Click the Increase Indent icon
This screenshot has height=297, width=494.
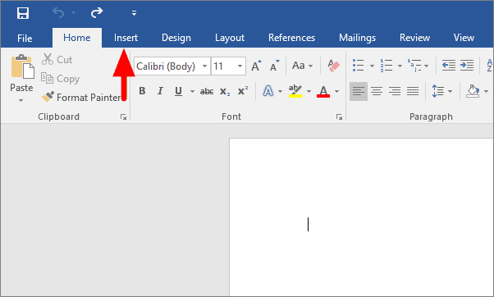pos(467,65)
